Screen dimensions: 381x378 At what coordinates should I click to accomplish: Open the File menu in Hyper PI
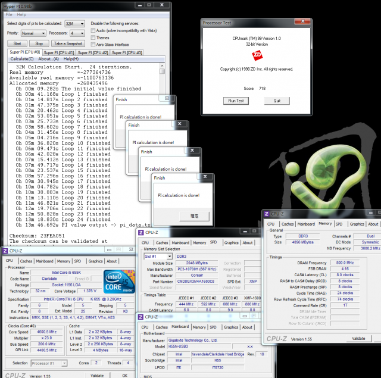(x=9, y=14)
